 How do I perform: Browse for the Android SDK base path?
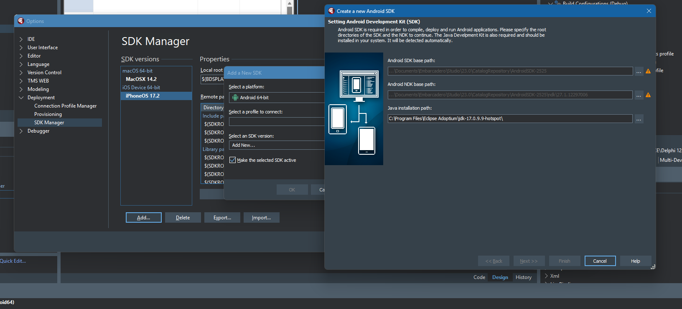[x=639, y=71]
